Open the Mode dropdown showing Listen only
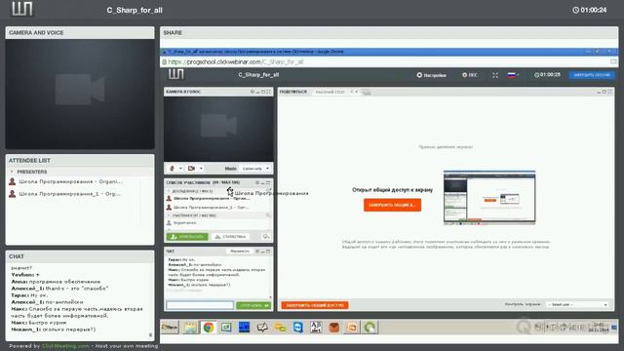 click(255, 169)
